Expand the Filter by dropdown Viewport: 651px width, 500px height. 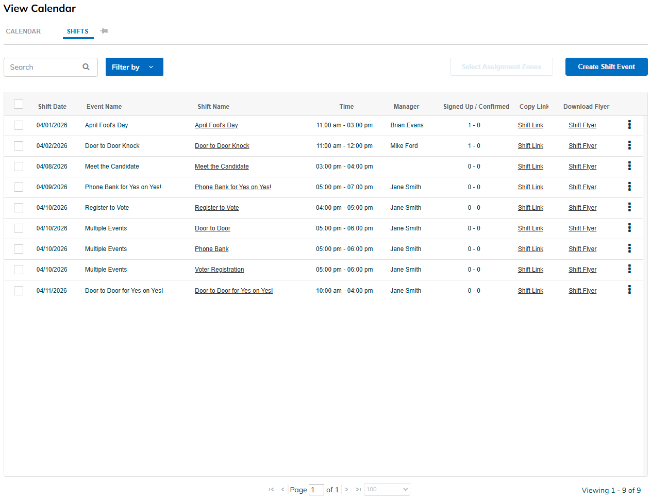tap(135, 67)
